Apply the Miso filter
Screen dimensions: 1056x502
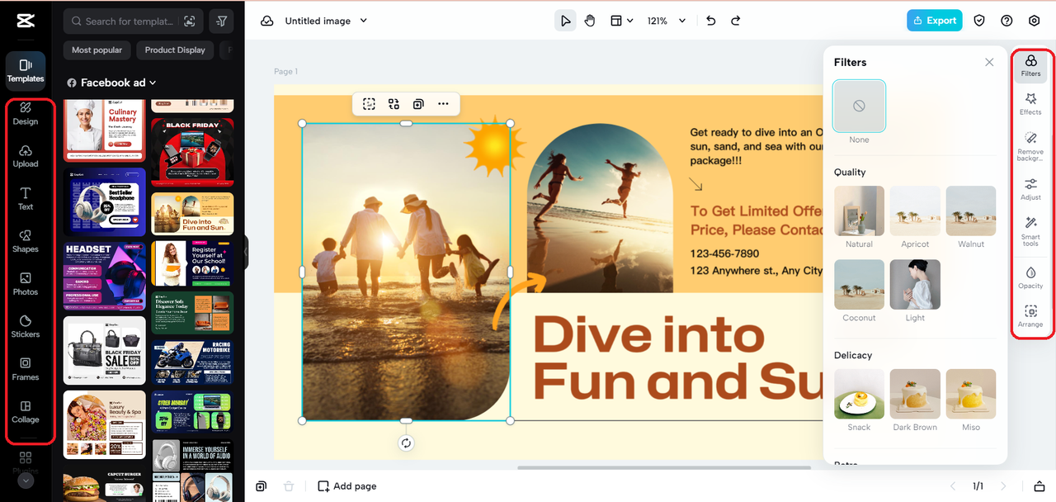[971, 394]
